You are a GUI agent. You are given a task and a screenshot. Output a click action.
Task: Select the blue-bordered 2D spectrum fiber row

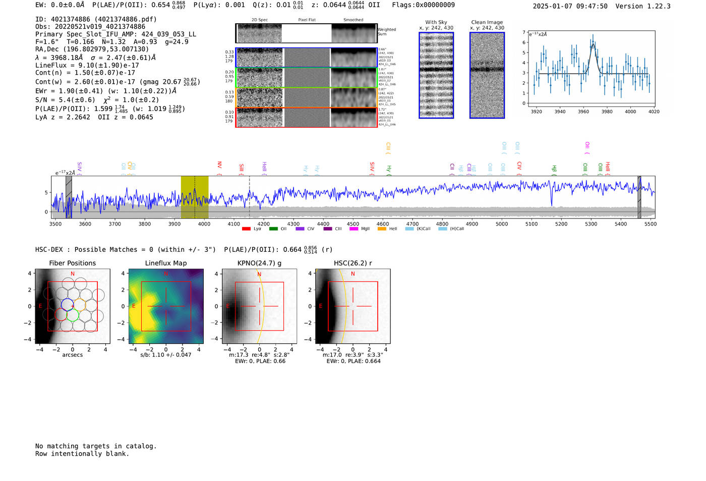(x=306, y=58)
